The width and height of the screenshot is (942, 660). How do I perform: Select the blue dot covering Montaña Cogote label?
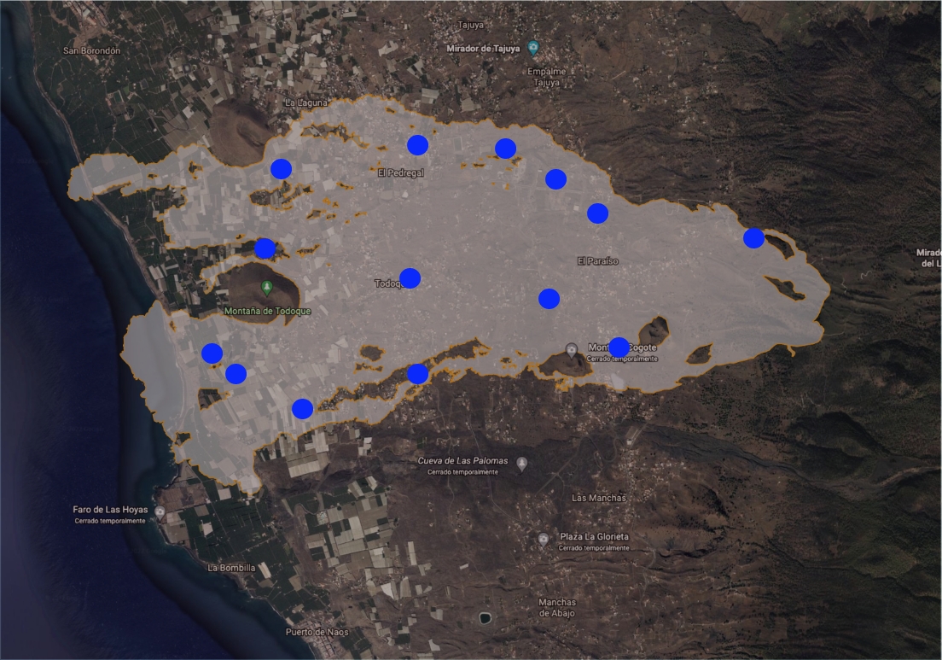click(x=619, y=348)
